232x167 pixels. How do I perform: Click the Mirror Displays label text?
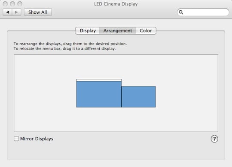click(x=37, y=139)
